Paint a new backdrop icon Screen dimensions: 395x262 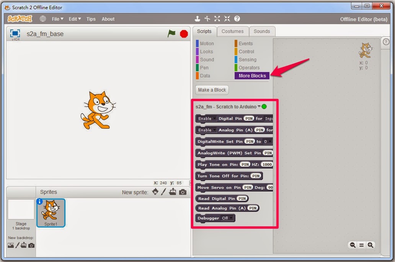point(17,245)
